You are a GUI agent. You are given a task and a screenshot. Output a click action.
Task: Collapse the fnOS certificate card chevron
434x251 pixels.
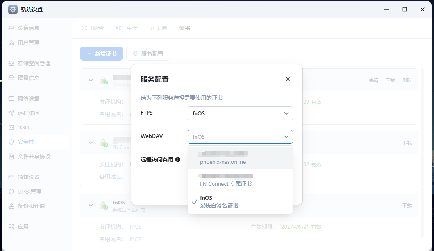[91, 206]
